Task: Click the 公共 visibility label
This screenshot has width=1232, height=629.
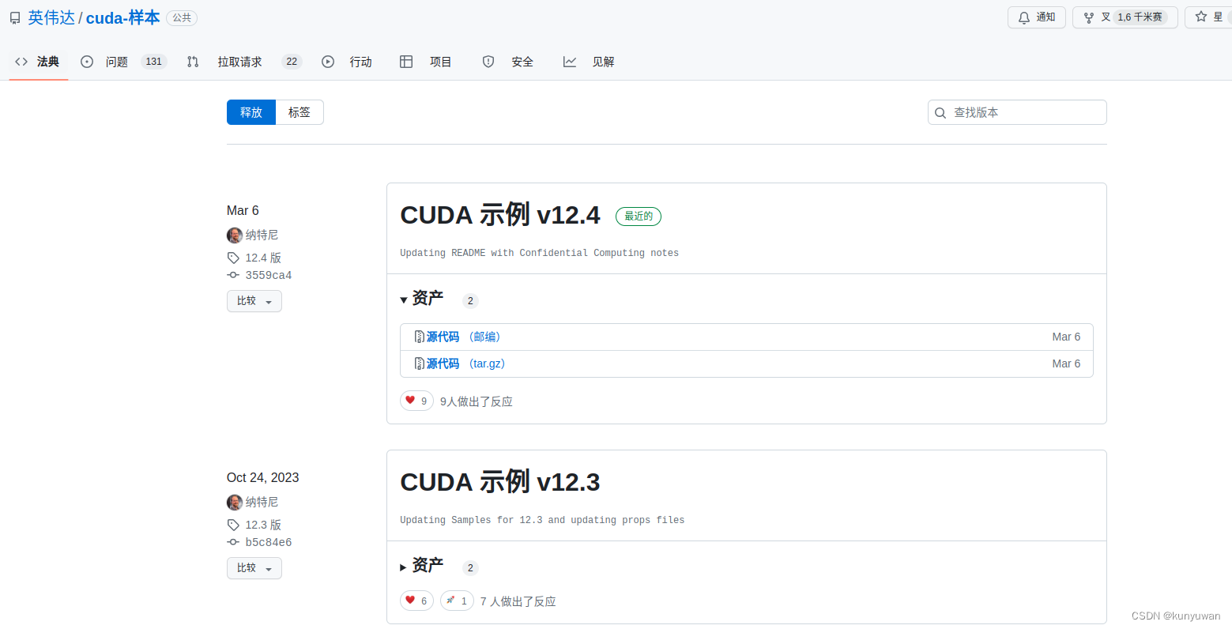Action: tap(182, 17)
